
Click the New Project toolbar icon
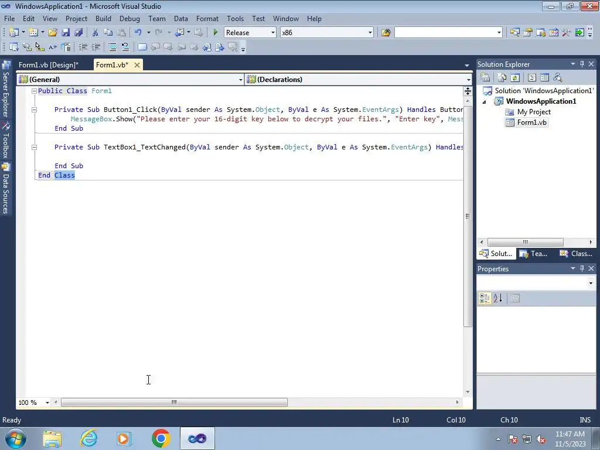coord(14,33)
